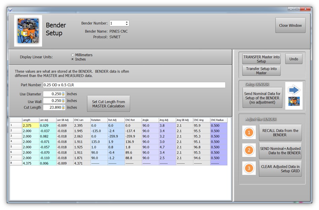
Task: Click the Part Number text field
Action: (x=134, y=85)
